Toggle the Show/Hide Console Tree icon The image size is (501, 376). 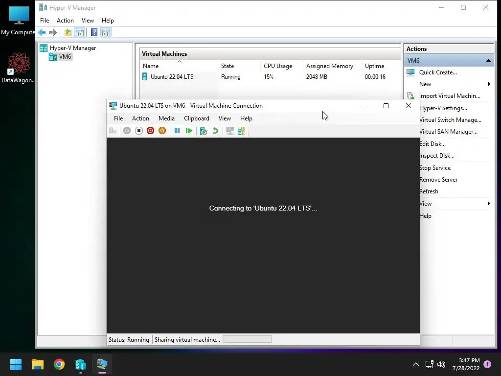80,33
